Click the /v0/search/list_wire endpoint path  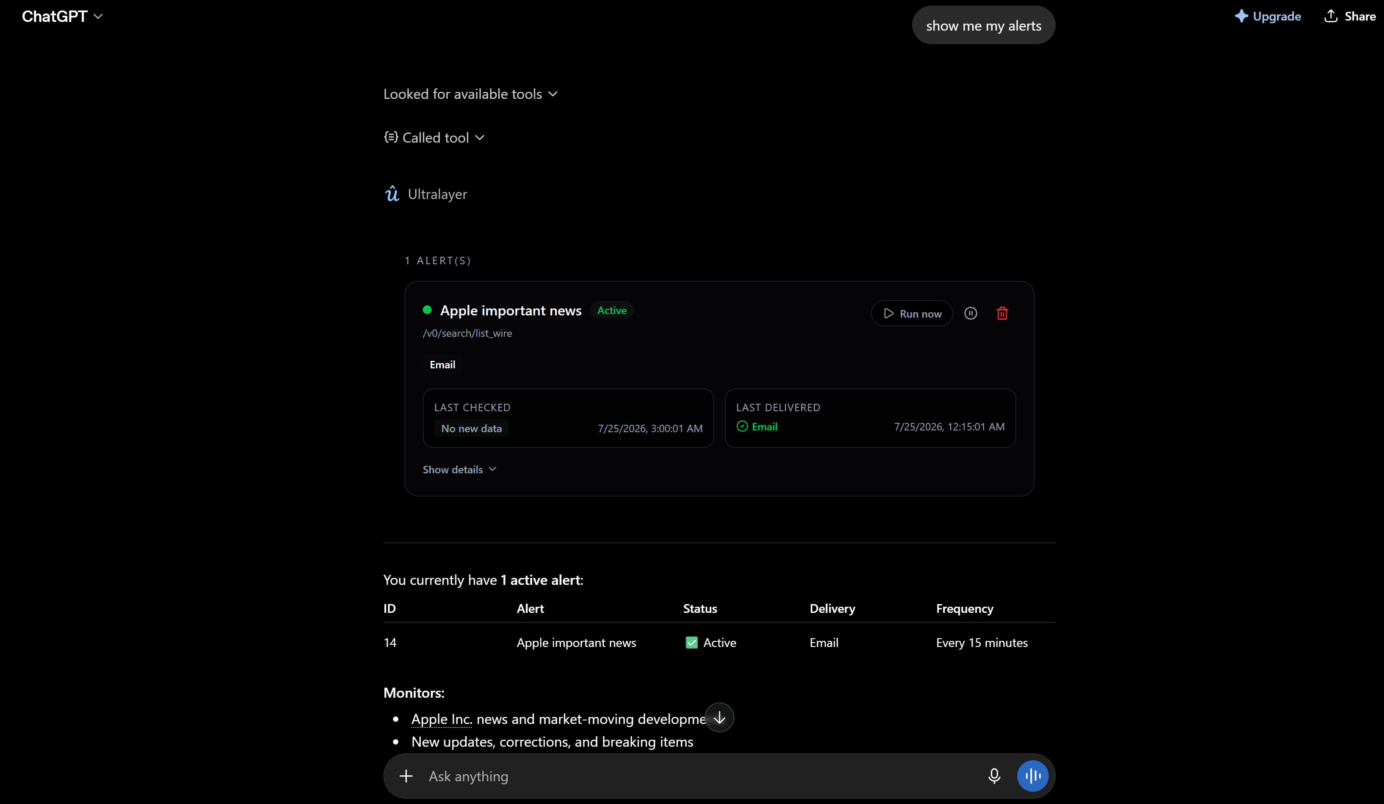point(467,333)
